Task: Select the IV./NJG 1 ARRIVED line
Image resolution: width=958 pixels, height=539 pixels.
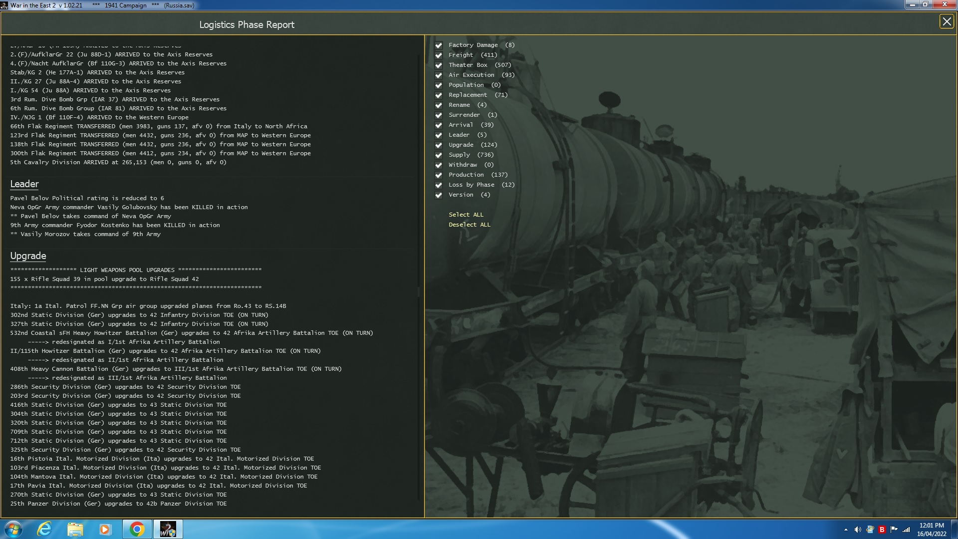Action: 99,117
